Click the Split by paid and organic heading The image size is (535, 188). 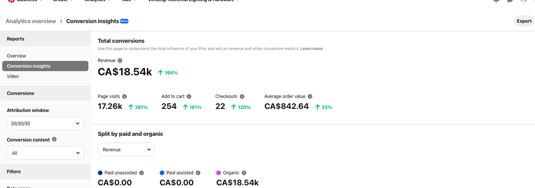(130, 134)
